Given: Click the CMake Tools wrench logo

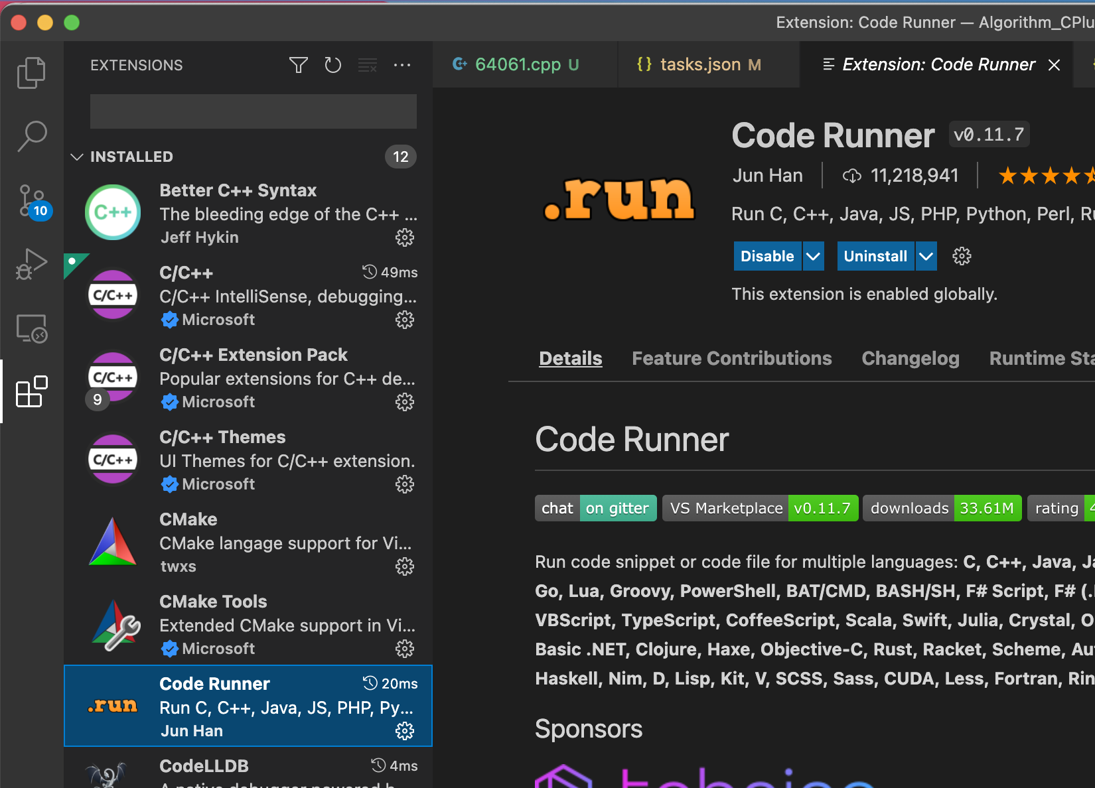Looking at the screenshot, I should point(115,625).
